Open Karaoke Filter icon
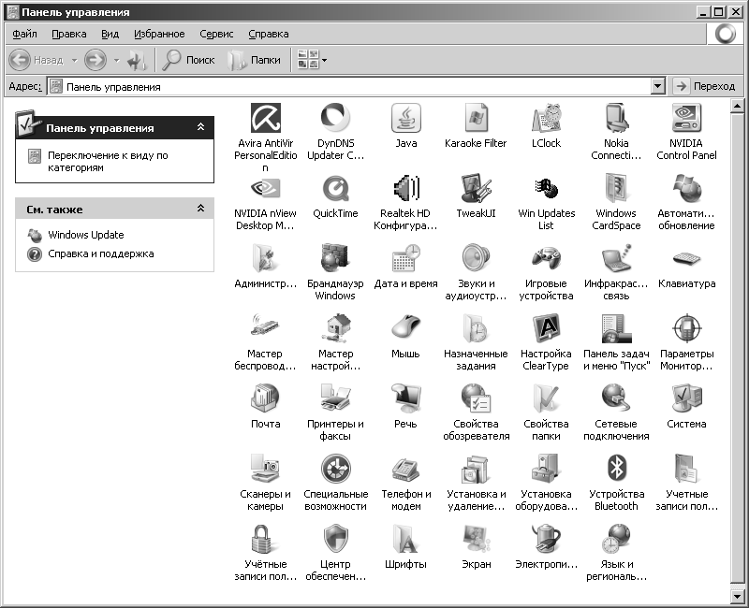Image resolution: width=749 pixels, height=608 pixels. pos(476,118)
